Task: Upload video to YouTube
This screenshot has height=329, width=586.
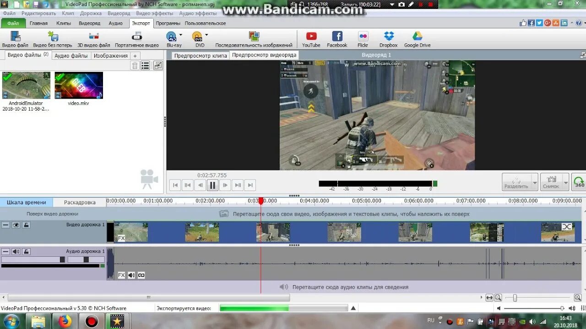Action: coord(311,40)
